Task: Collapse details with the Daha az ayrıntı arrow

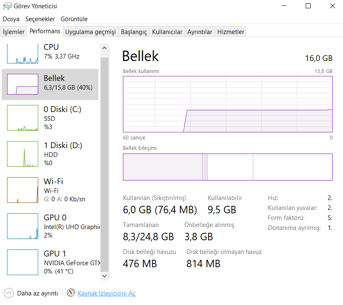Action: point(8,293)
